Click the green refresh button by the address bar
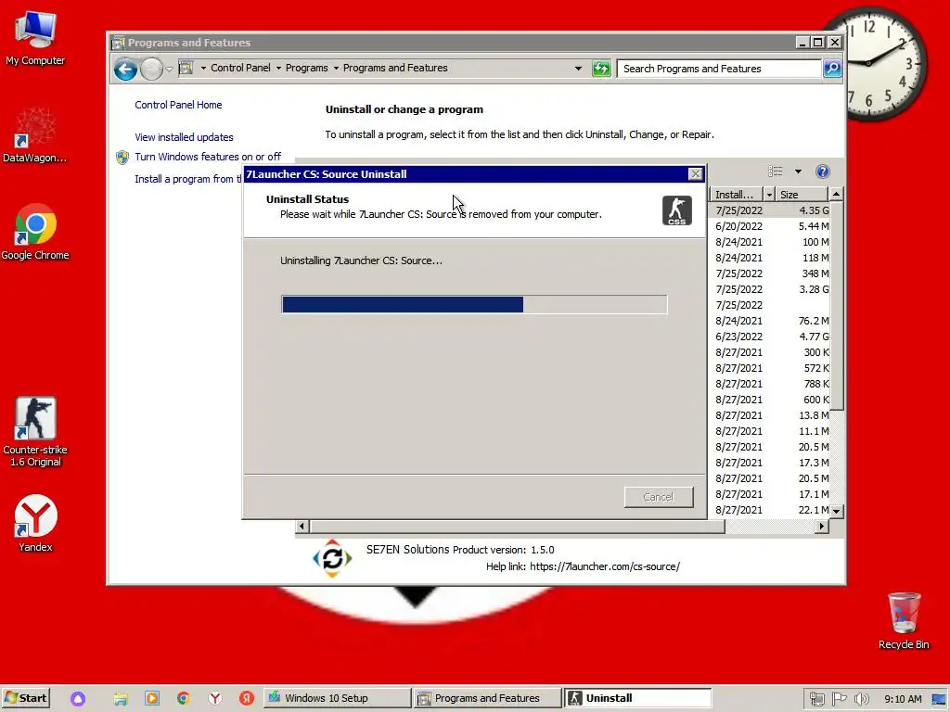This screenshot has width=950, height=712. [x=601, y=69]
